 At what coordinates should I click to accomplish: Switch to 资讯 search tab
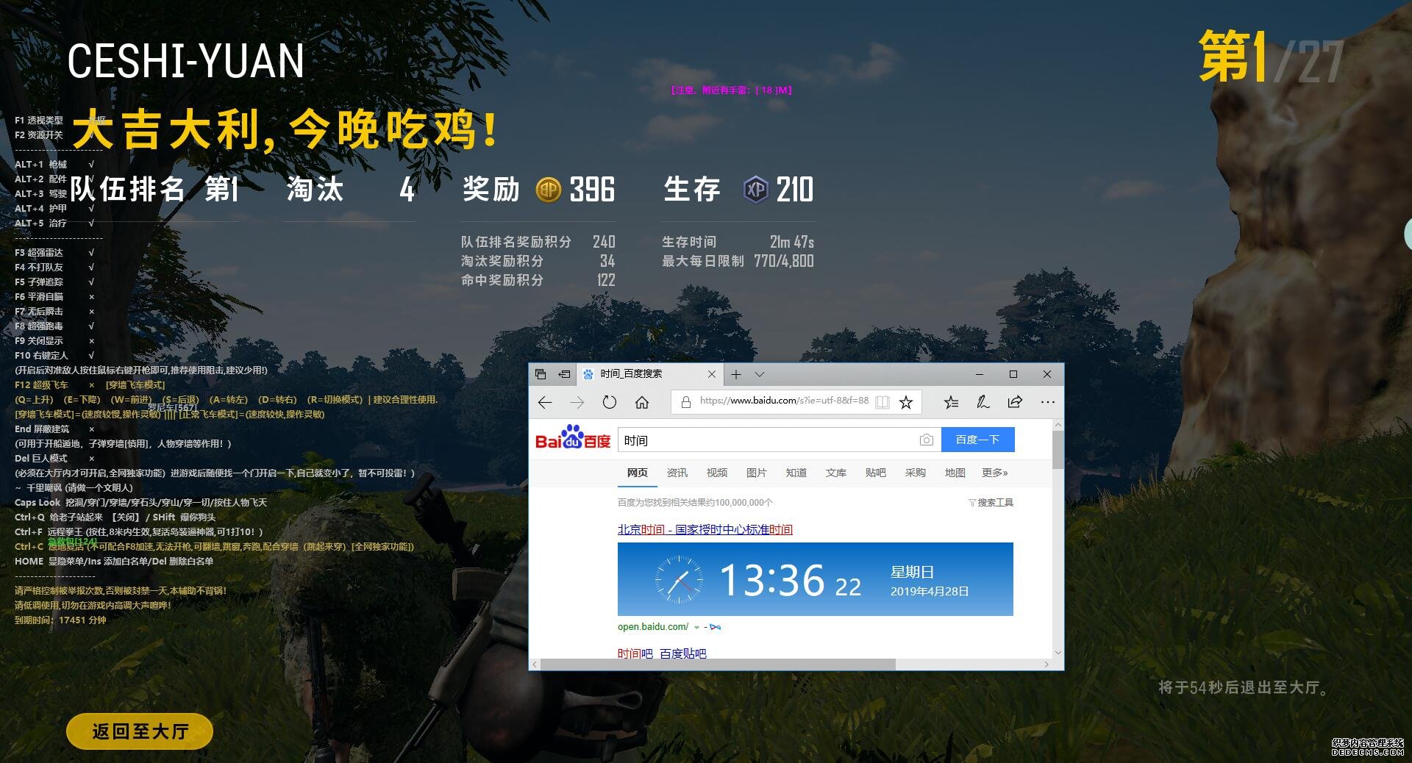677,473
